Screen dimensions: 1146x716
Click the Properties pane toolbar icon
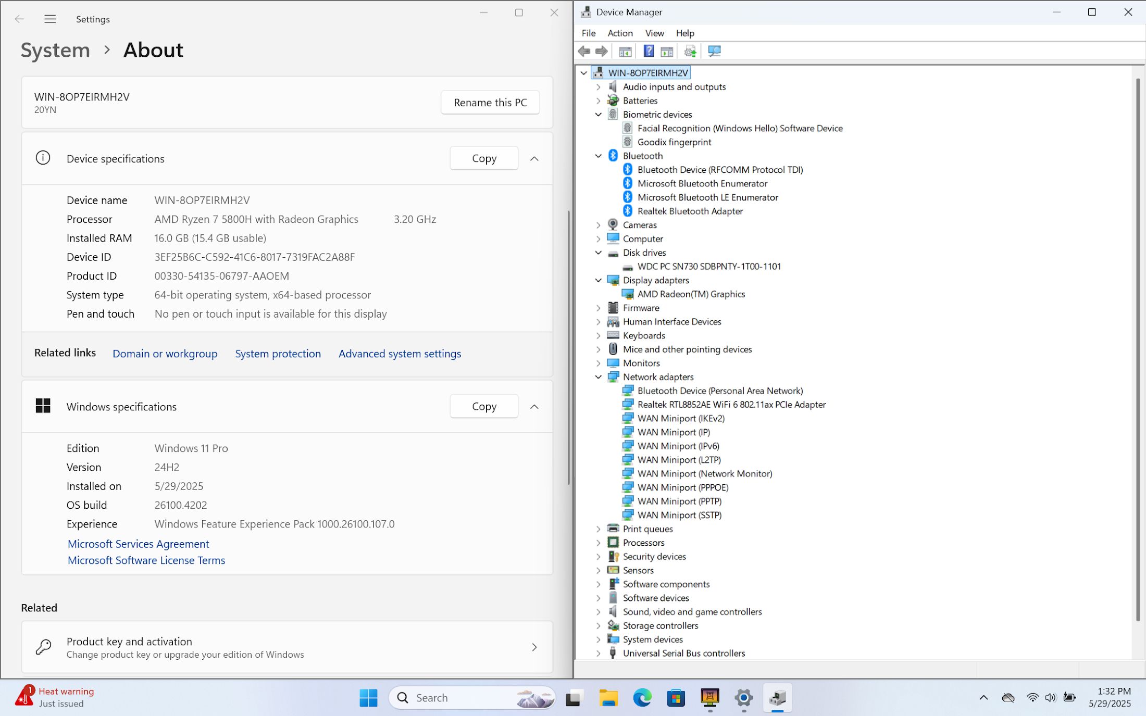(x=667, y=51)
